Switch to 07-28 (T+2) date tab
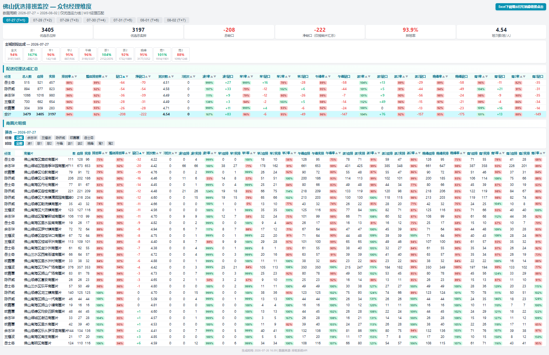The width and height of the screenshot is (549, 355). pos(42,20)
